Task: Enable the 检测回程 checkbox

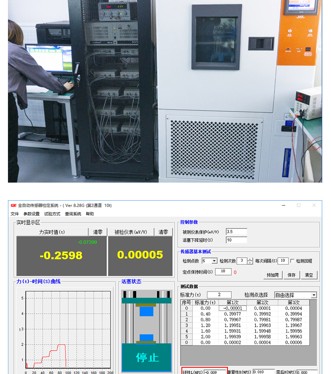Action: pyautogui.click(x=292, y=261)
